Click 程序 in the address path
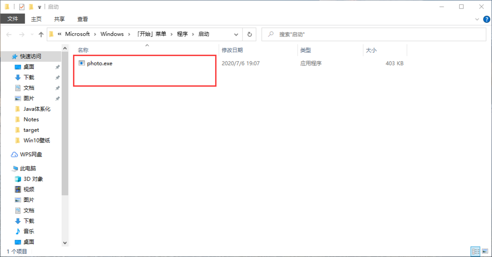Screen dimensions: 492x257 pos(182,34)
